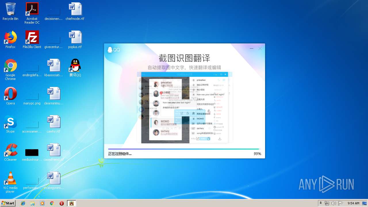
Task: Select the strategywro… Word document
Action: pyautogui.click(x=53, y=181)
